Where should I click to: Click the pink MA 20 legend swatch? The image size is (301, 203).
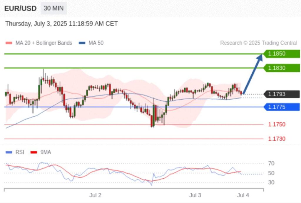click(x=9, y=43)
